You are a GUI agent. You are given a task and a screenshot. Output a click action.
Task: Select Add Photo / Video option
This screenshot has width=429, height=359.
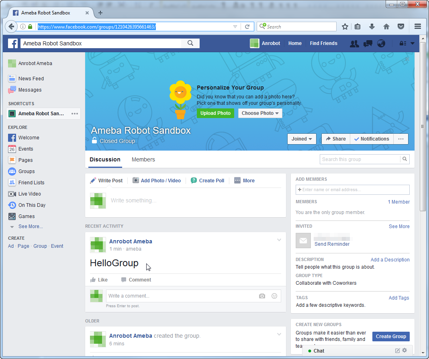click(x=157, y=180)
